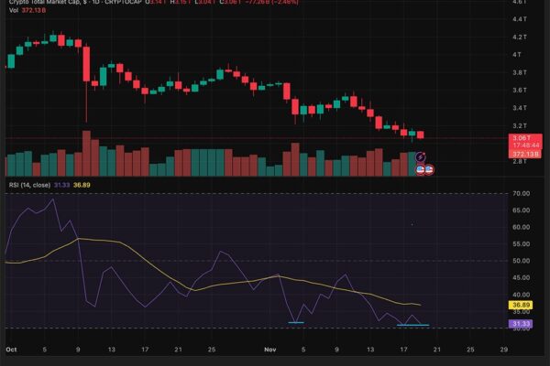Screen dimensions: 550x366
Task: Click the left US flag economic event icon
Action: click(x=421, y=169)
